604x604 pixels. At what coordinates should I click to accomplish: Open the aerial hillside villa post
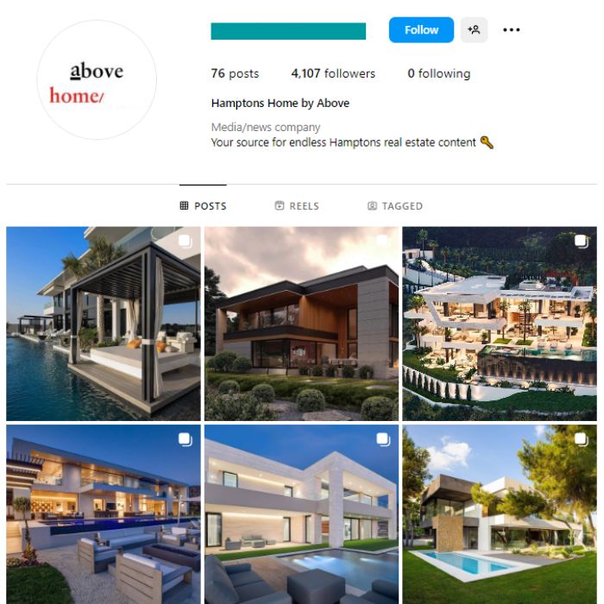pos(500,324)
